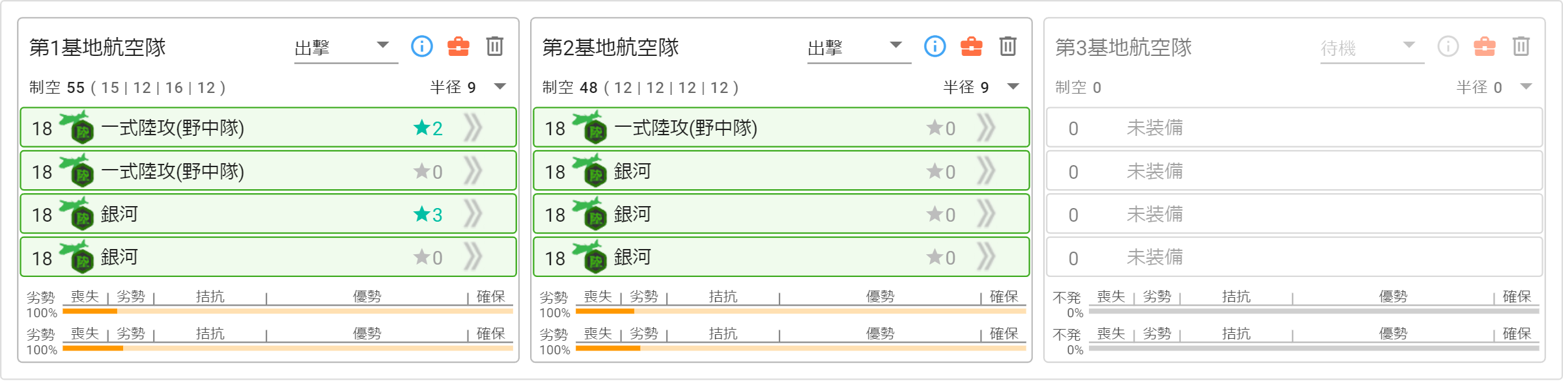
Task: Click trash icon of 第3基地航空隊
Action: pos(1521,46)
